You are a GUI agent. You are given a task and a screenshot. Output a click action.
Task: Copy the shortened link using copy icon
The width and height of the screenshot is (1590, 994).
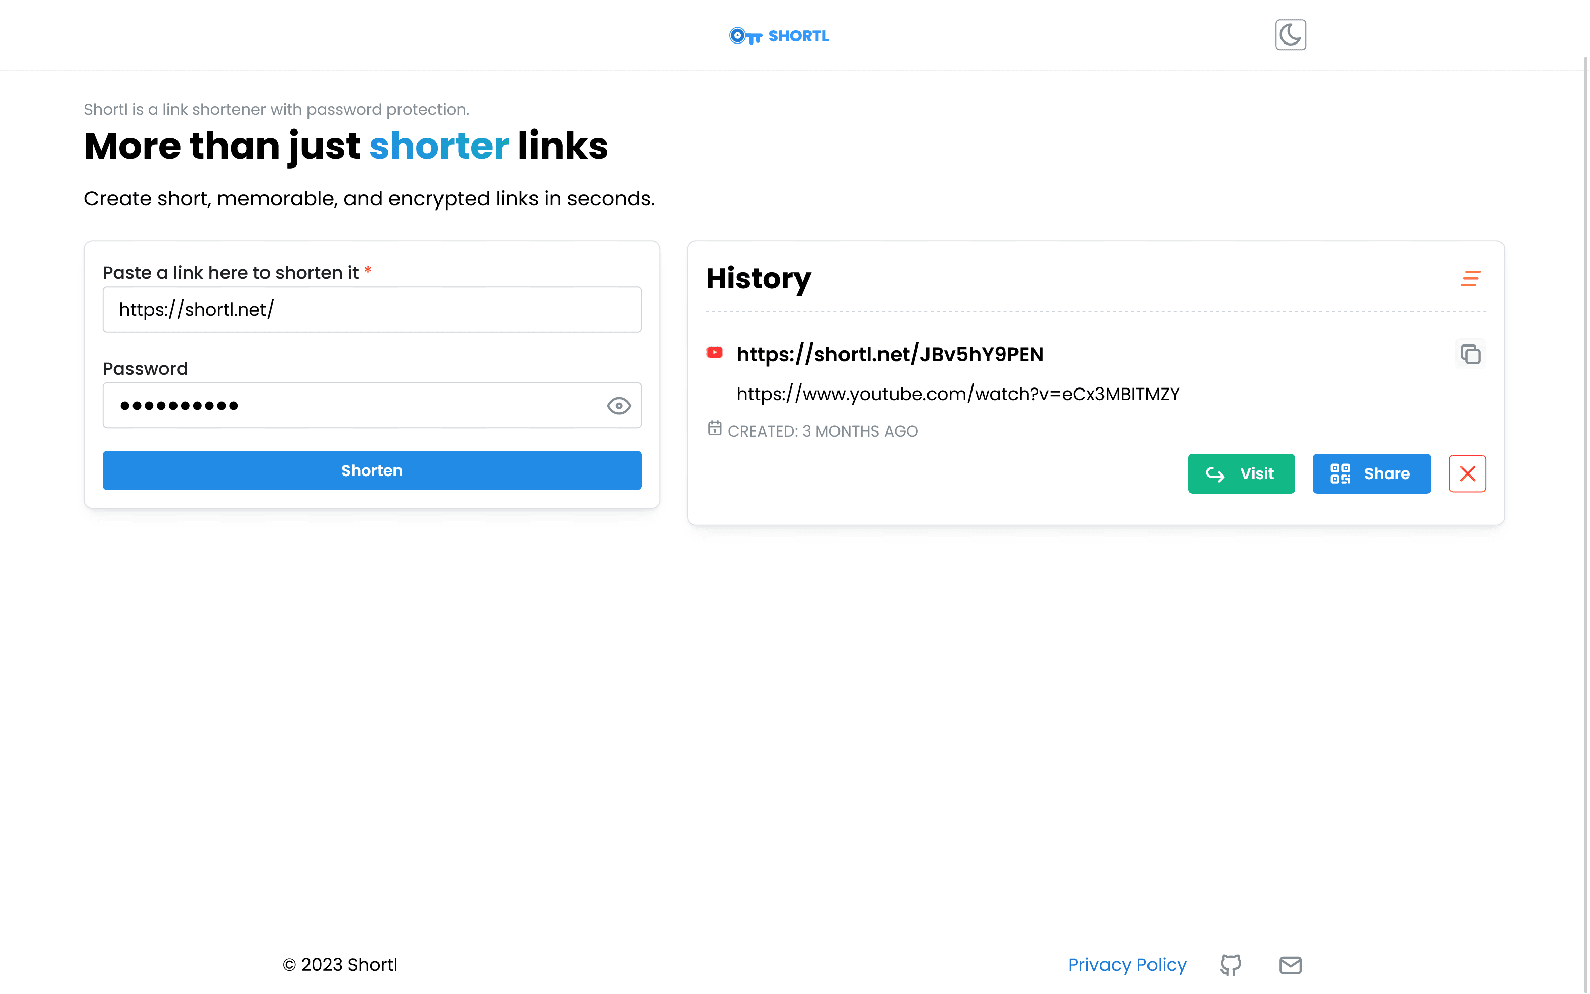point(1471,354)
